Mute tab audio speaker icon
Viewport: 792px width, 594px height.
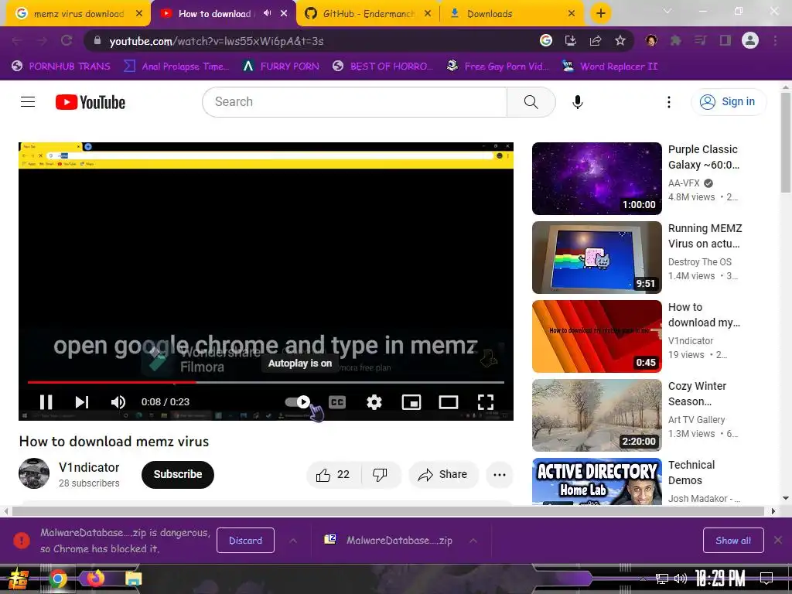(x=267, y=13)
